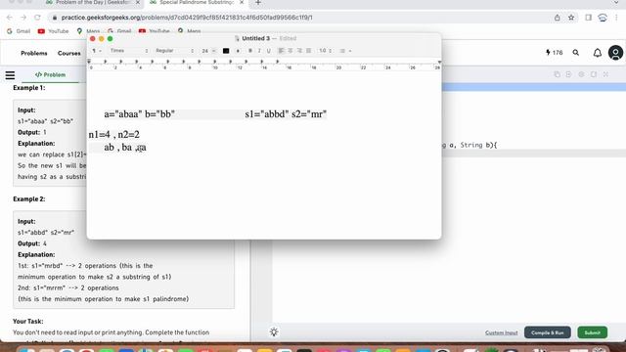Open the browser side panel icon
626x352 pixels.
click(x=589, y=18)
